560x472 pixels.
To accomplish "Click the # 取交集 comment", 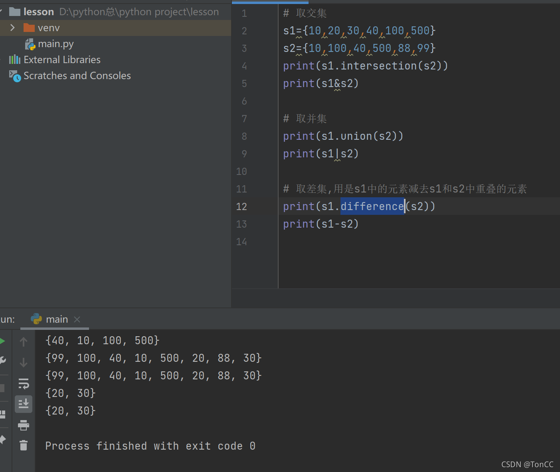I will (305, 13).
